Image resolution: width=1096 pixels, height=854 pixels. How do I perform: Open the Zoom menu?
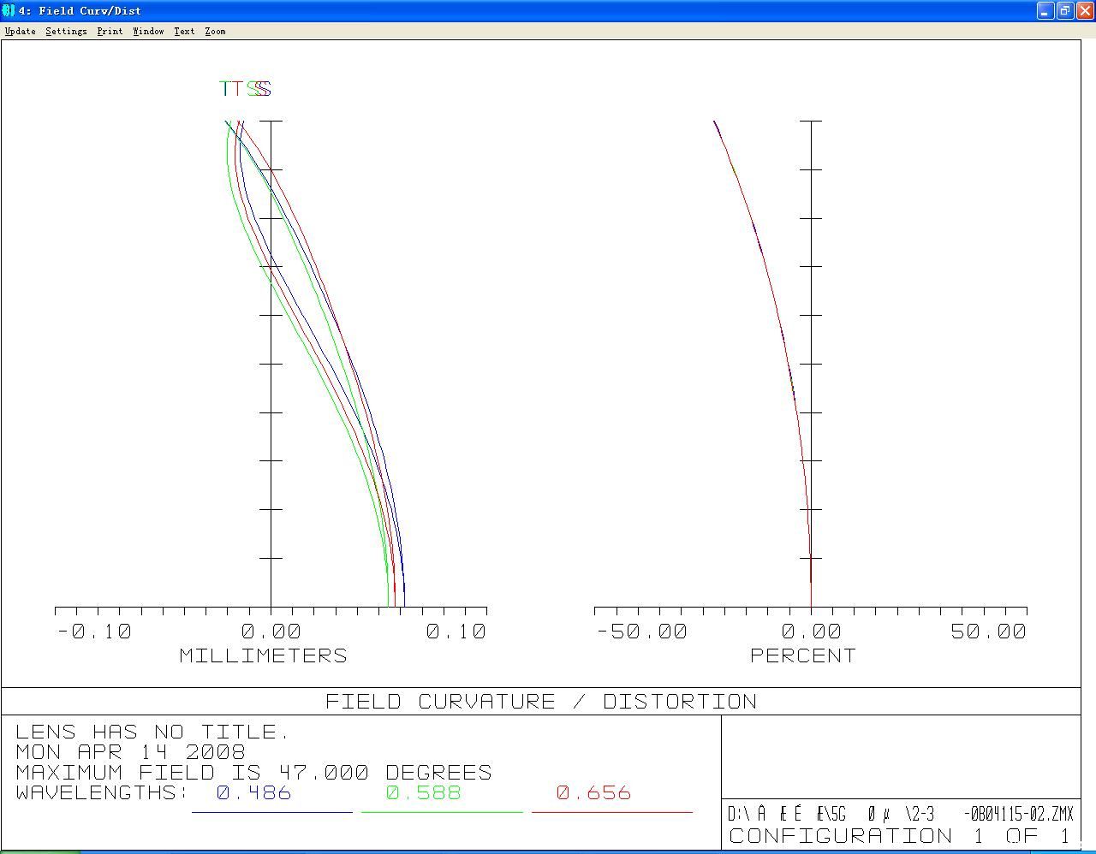(215, 31)
